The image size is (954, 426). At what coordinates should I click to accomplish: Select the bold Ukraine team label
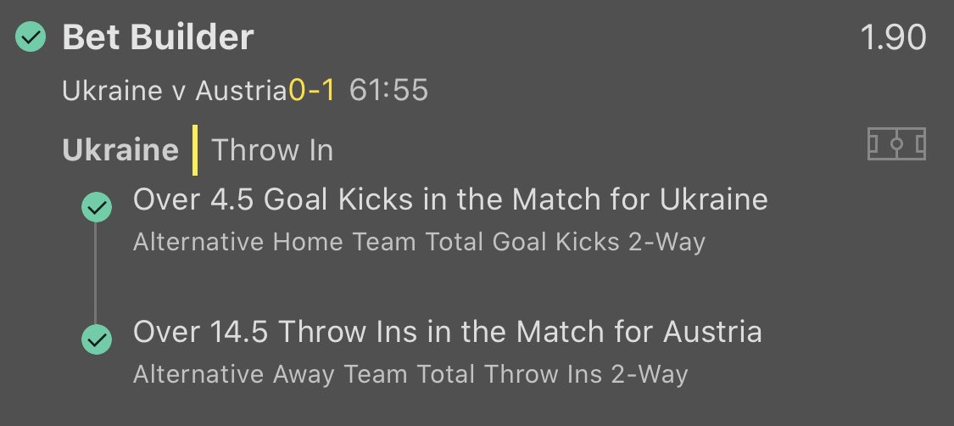click(120, 150)
